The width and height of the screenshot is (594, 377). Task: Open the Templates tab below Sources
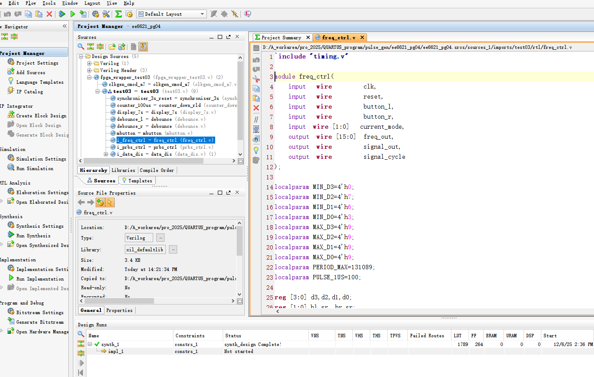[x=137, y=181]
